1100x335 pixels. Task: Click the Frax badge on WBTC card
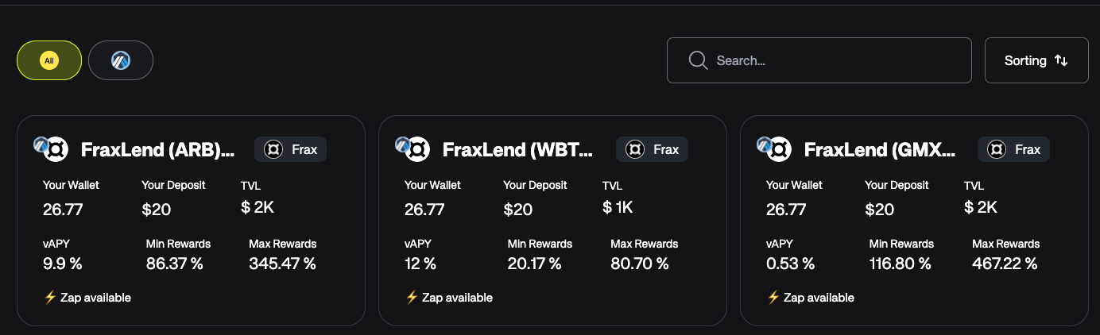tap(652, 149)
